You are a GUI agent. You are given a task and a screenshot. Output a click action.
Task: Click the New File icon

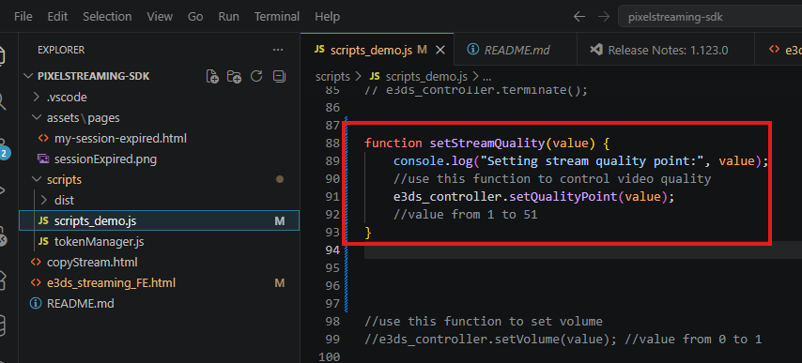212,77
